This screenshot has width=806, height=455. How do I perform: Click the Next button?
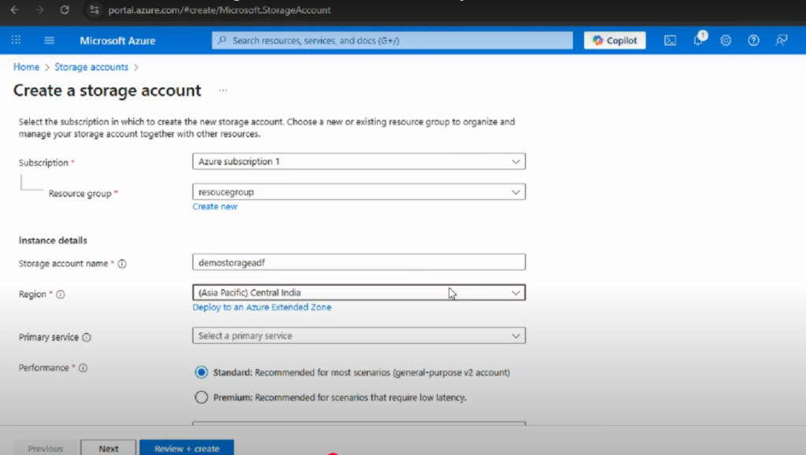pyautogui.click(x=109, y=448)
